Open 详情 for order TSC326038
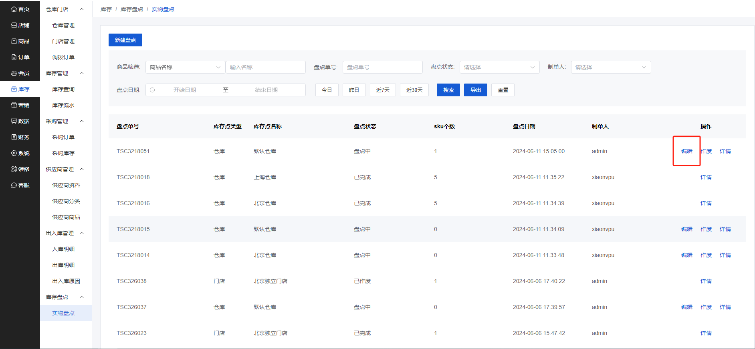755x349 pixels. tap(706, 281)
